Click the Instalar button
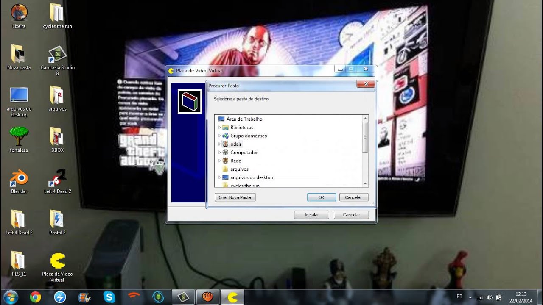 312,215
